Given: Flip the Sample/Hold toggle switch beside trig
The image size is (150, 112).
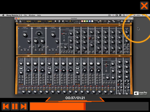Looking at the screenshot, I should point(93,38).
